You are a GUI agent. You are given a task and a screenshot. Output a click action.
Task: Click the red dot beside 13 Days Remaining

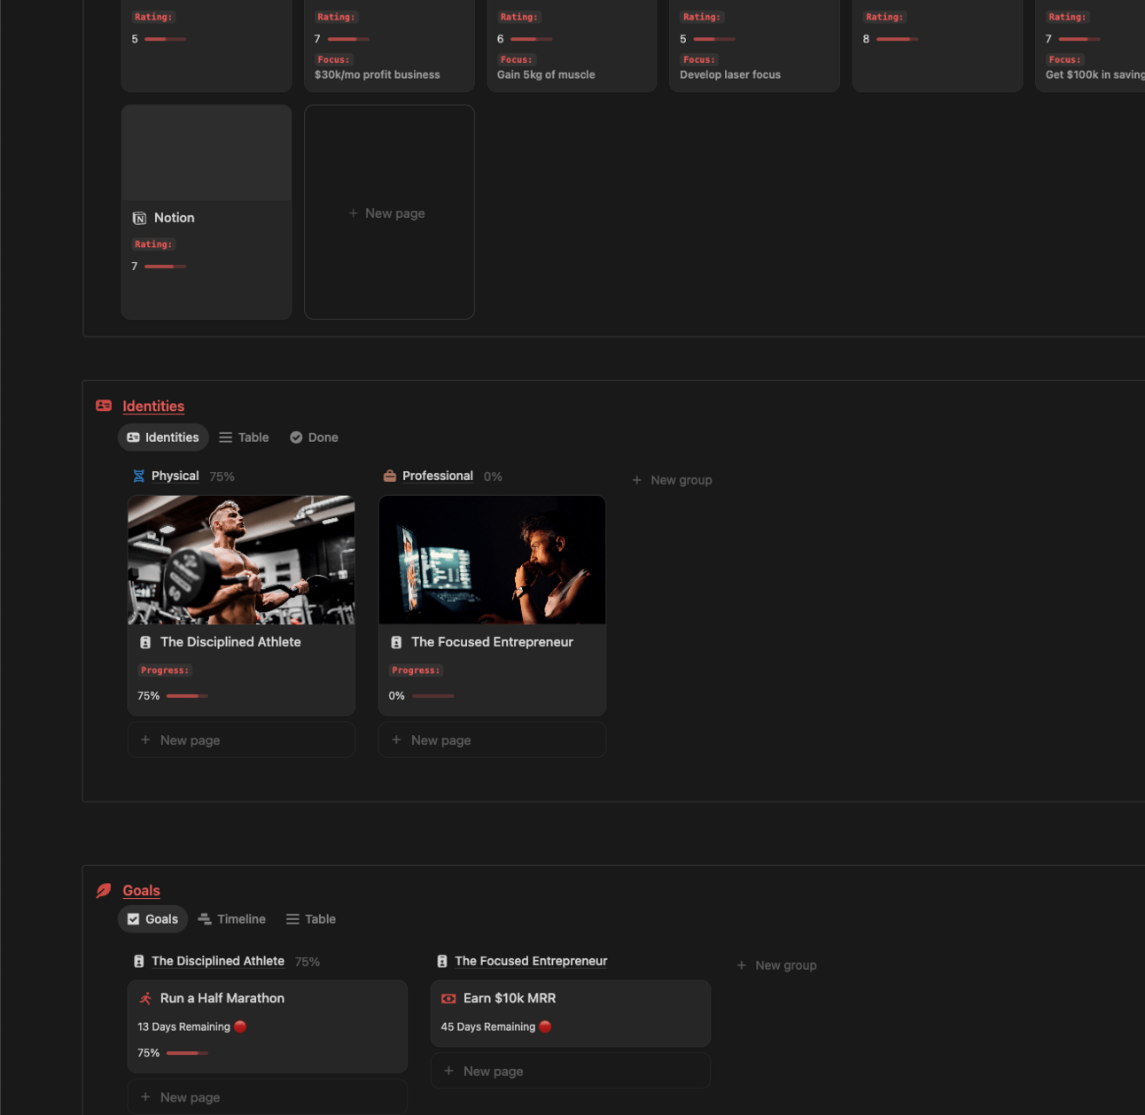coord(240,1026)
